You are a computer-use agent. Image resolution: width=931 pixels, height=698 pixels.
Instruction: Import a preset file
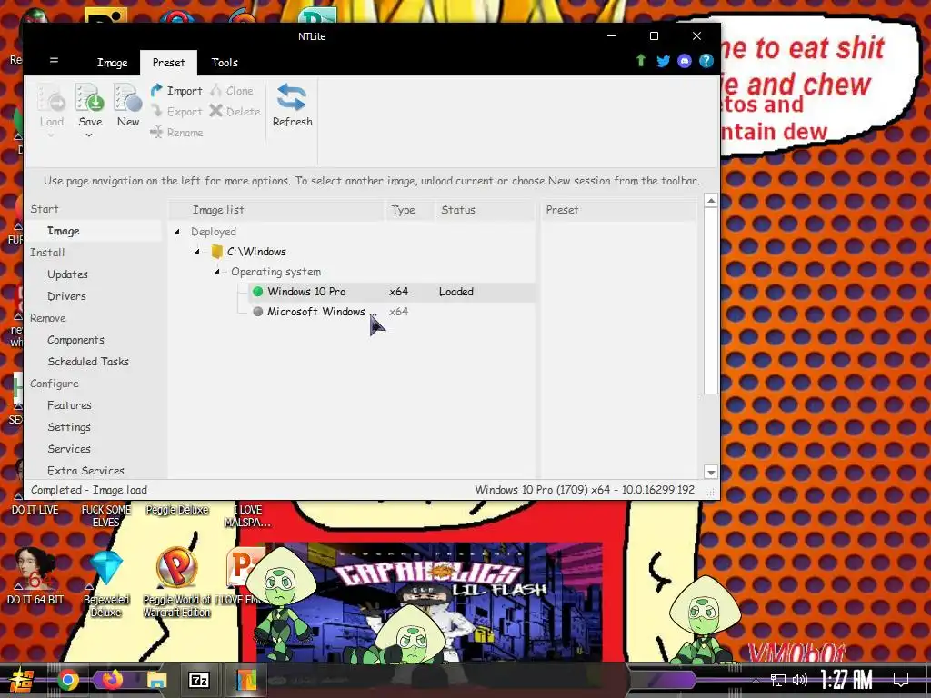click(x=176, y=90)
